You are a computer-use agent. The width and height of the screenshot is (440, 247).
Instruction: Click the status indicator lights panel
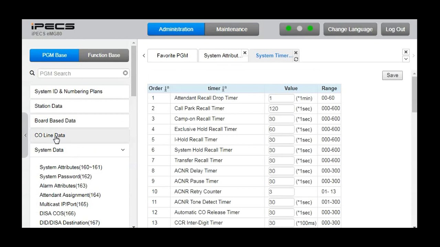[x=299, y=29]
